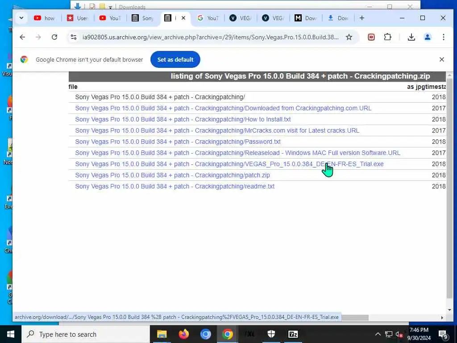Open 'Downloaded from Crackingpatching.com.URL' link
457x343 pixels.
click(x=223, y=108)
